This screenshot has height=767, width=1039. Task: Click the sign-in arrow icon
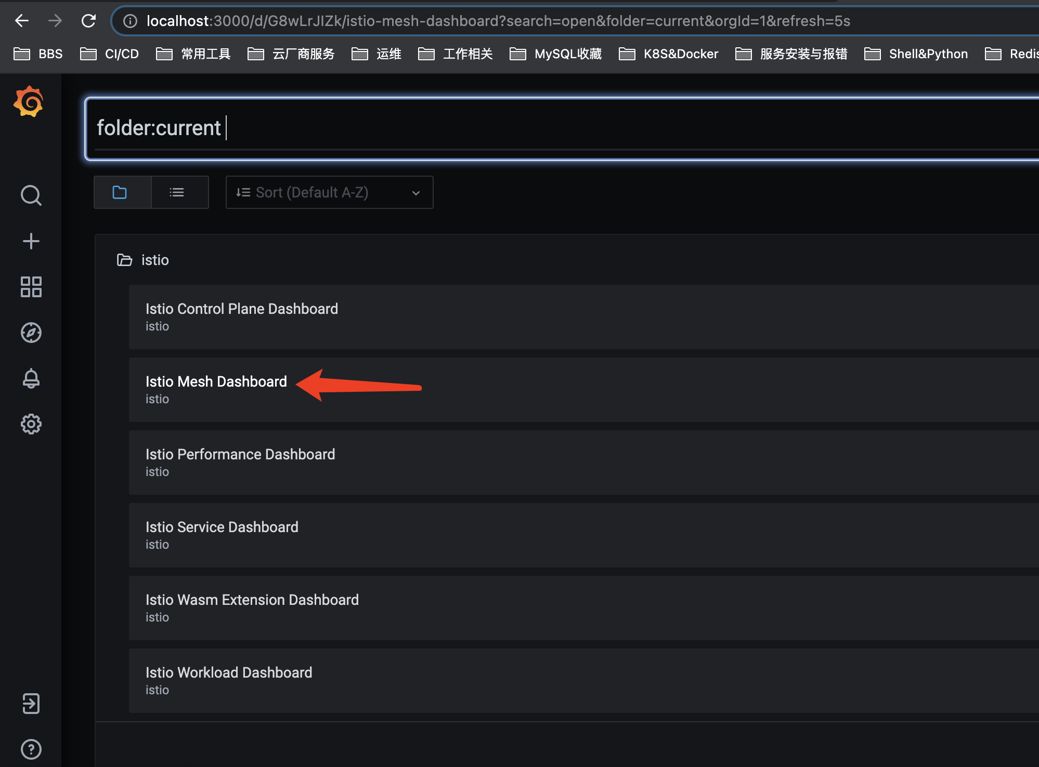(31, 704)
